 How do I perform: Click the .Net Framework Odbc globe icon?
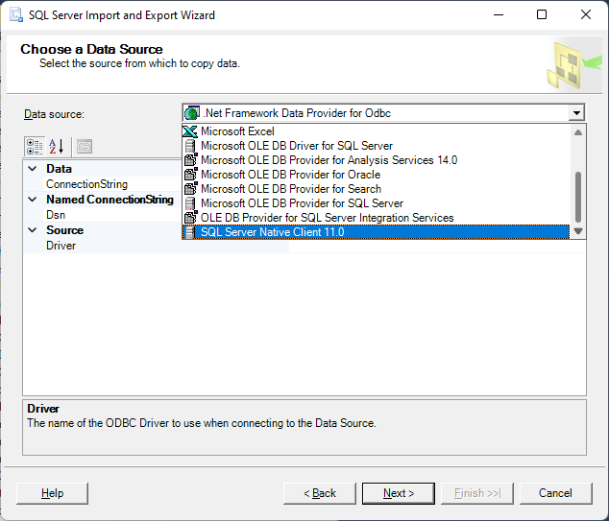point(192,113)
